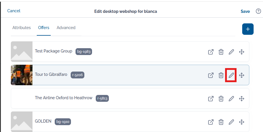Switch to the Advanced tab
This screenshot has height=132, width=263.
tap(66, 28)
